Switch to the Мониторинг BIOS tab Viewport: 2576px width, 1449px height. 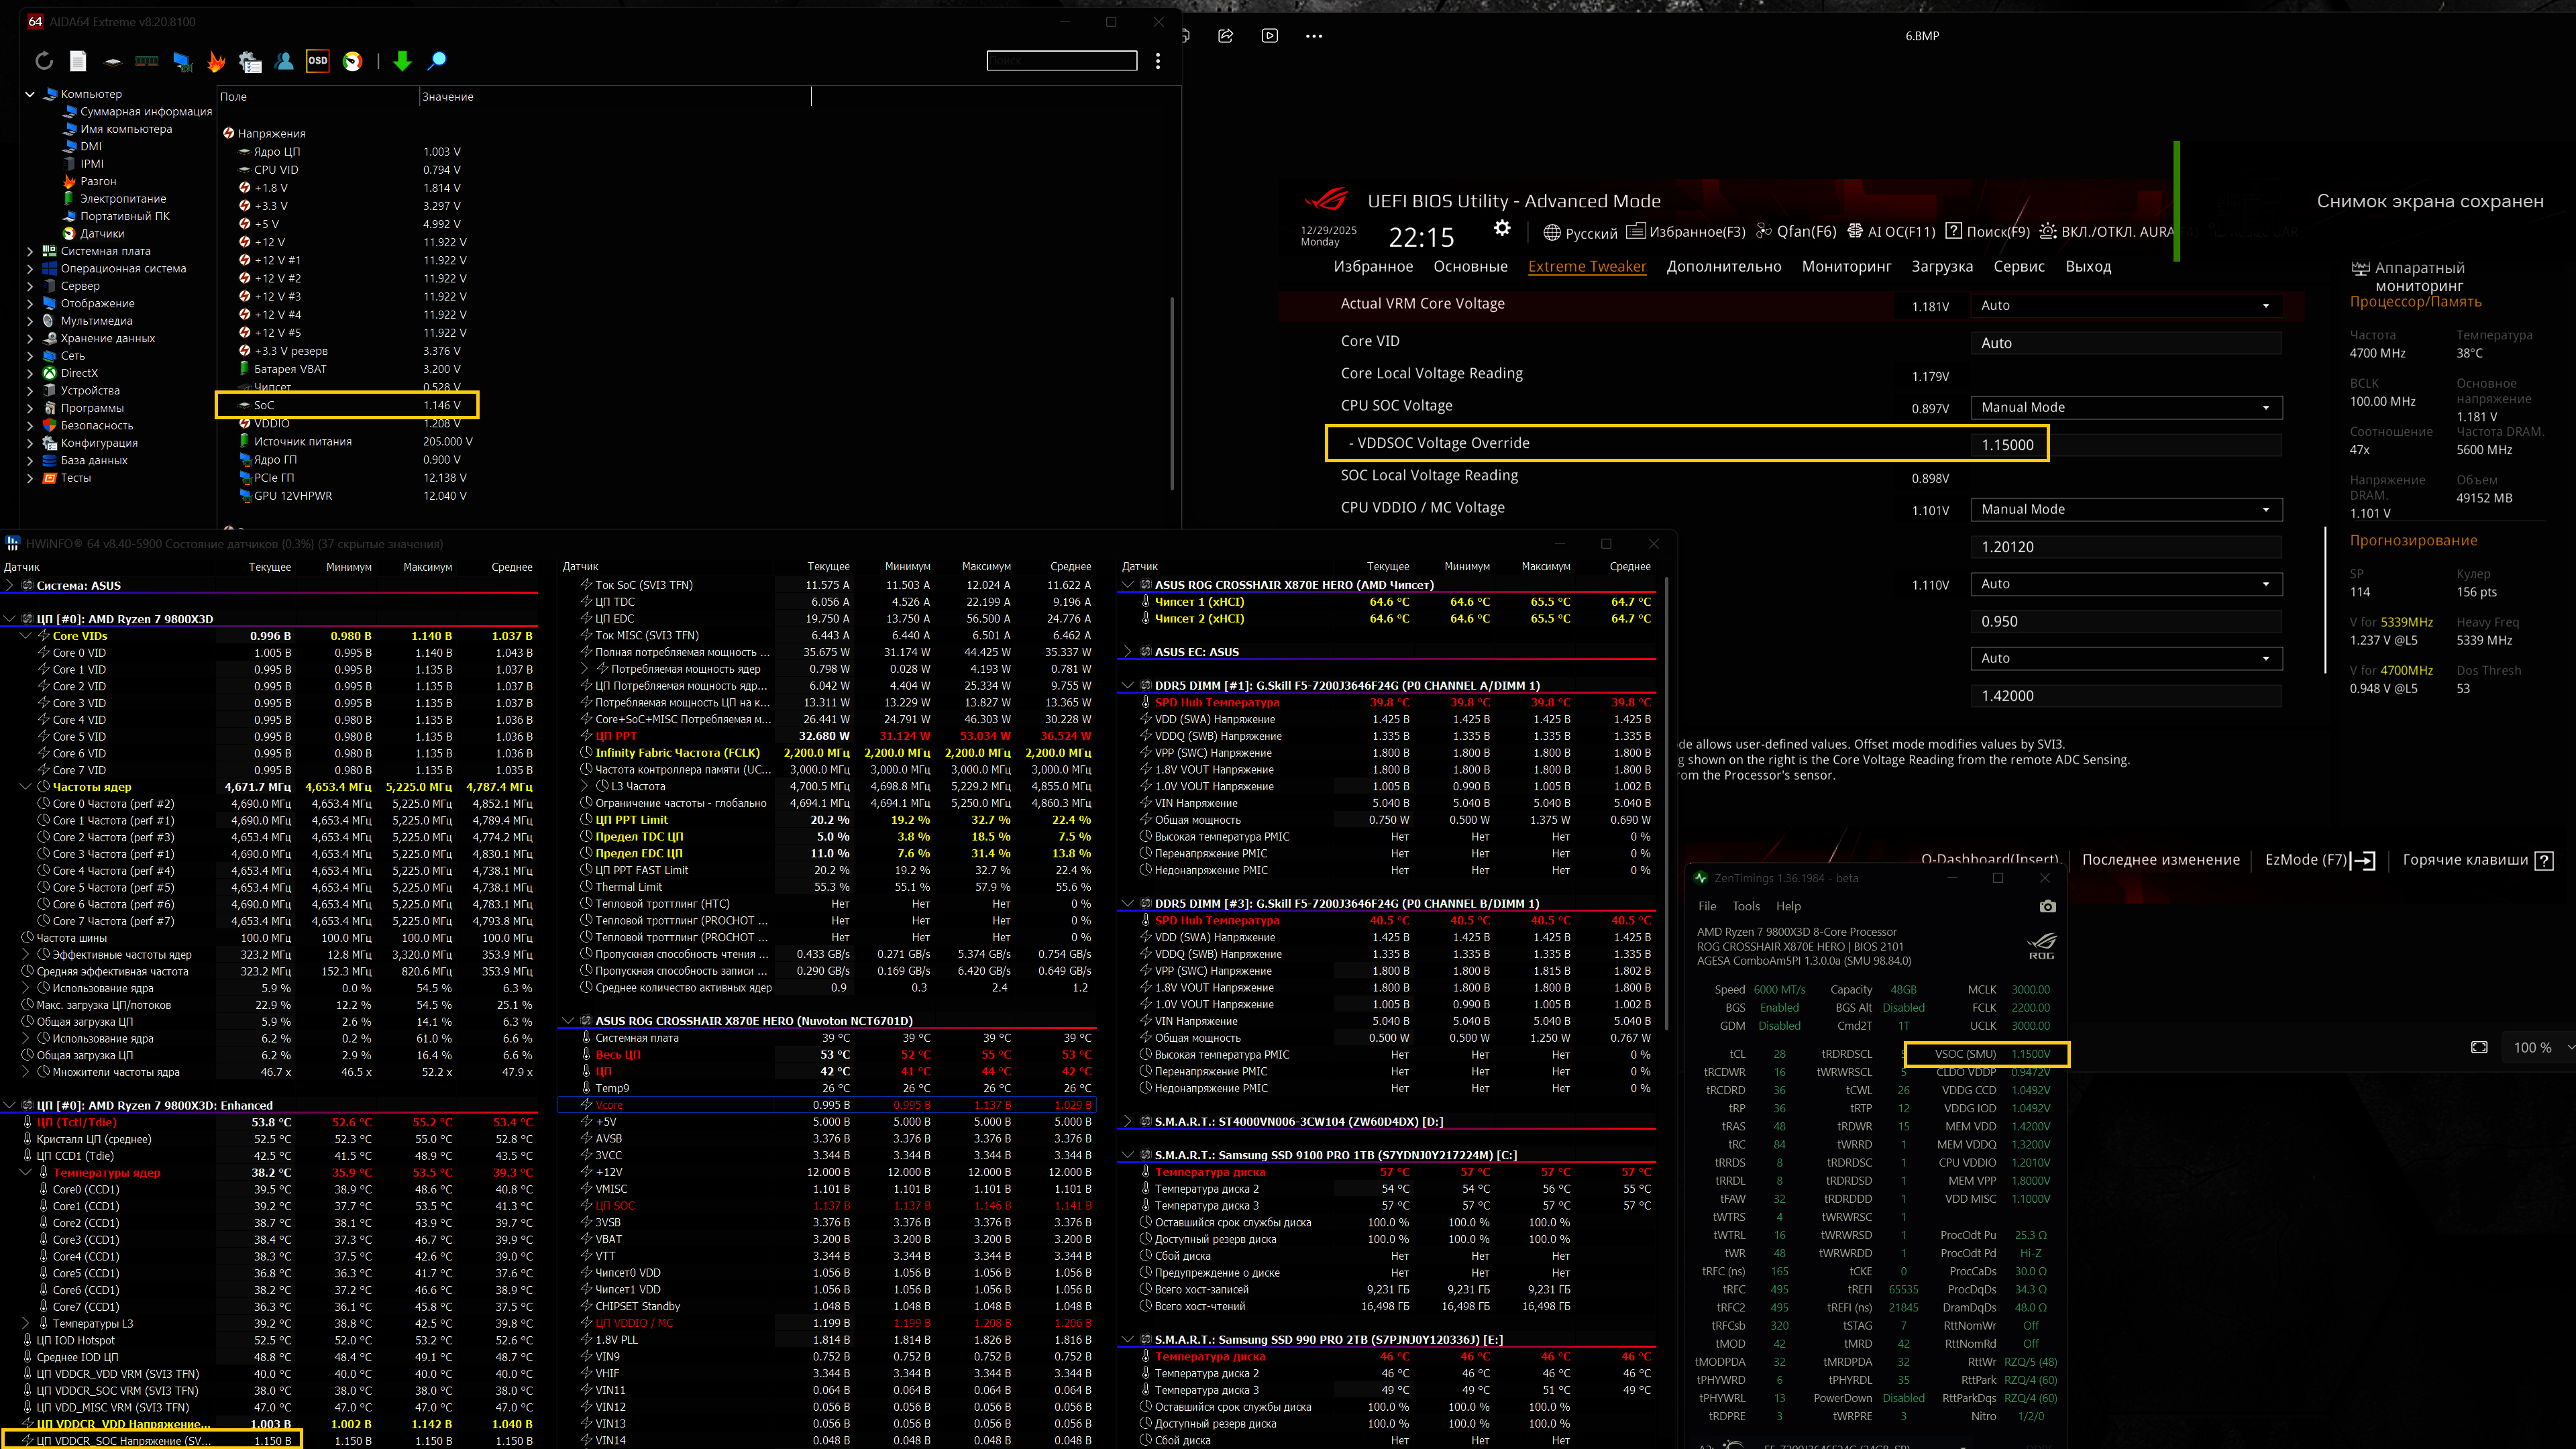(x=1846, y=266)
